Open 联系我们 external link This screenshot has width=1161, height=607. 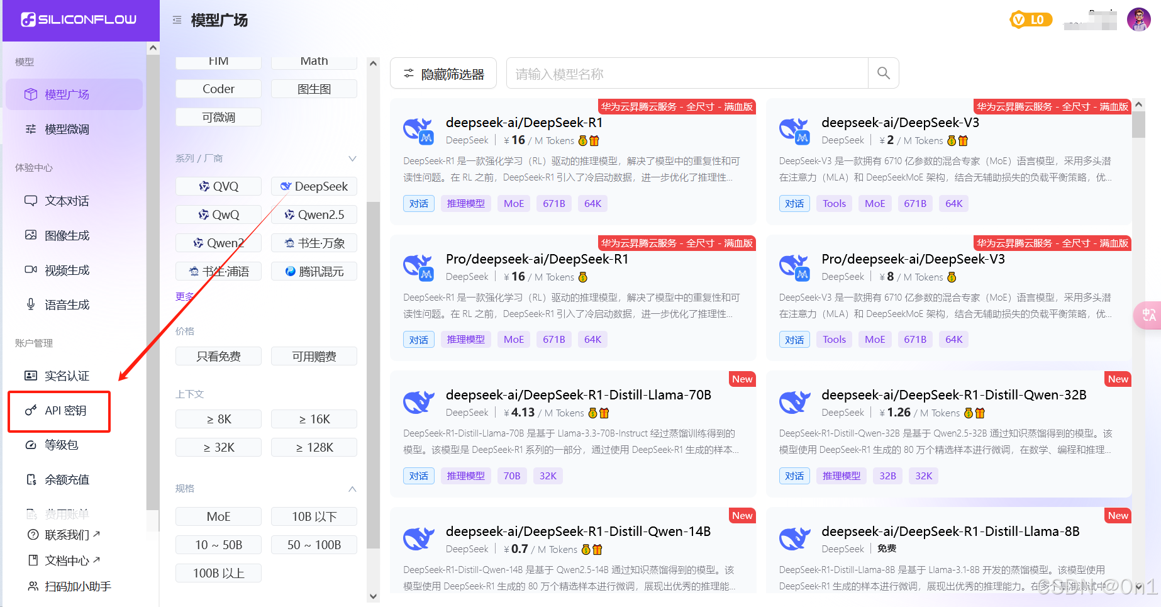click(64, 535)
